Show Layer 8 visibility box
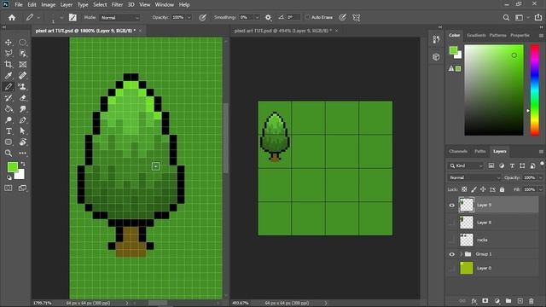546x307 pixels. (x=451, y=223)
